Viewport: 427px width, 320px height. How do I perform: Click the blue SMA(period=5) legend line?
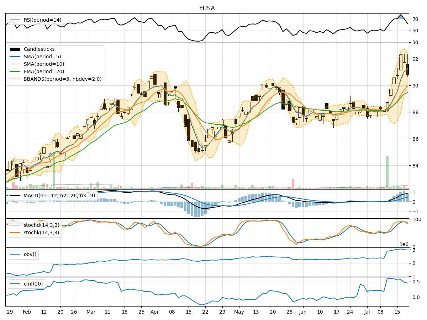click(x=15, y=57)
